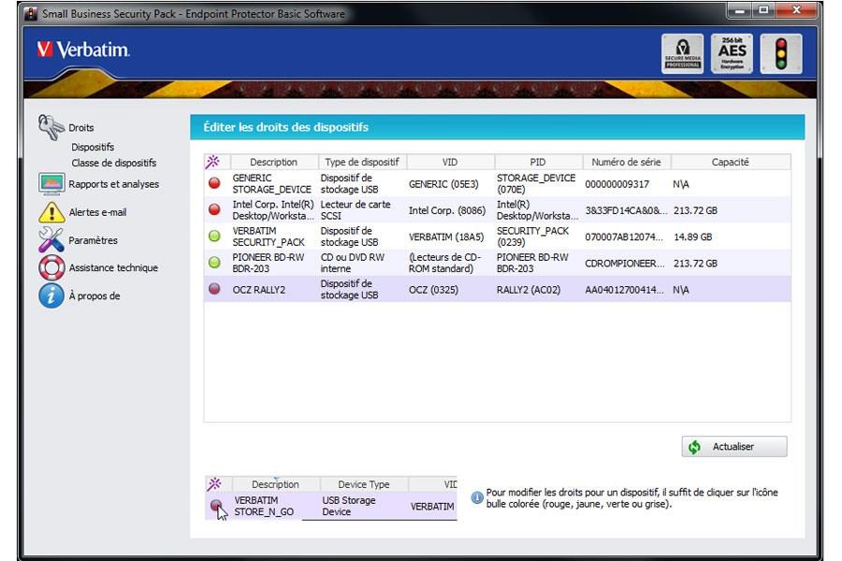Viewport: 842px width, 561px height.
Task: Click the tools icon for Paramètres
Action: 51,239
